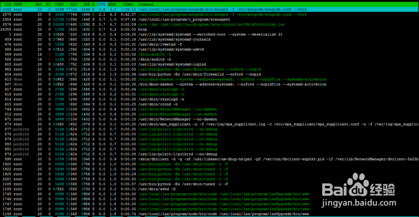Sort by the NI column header

point(48,5)
